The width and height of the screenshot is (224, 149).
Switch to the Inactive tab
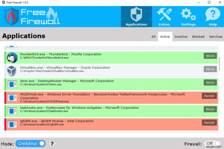[181, 37]
